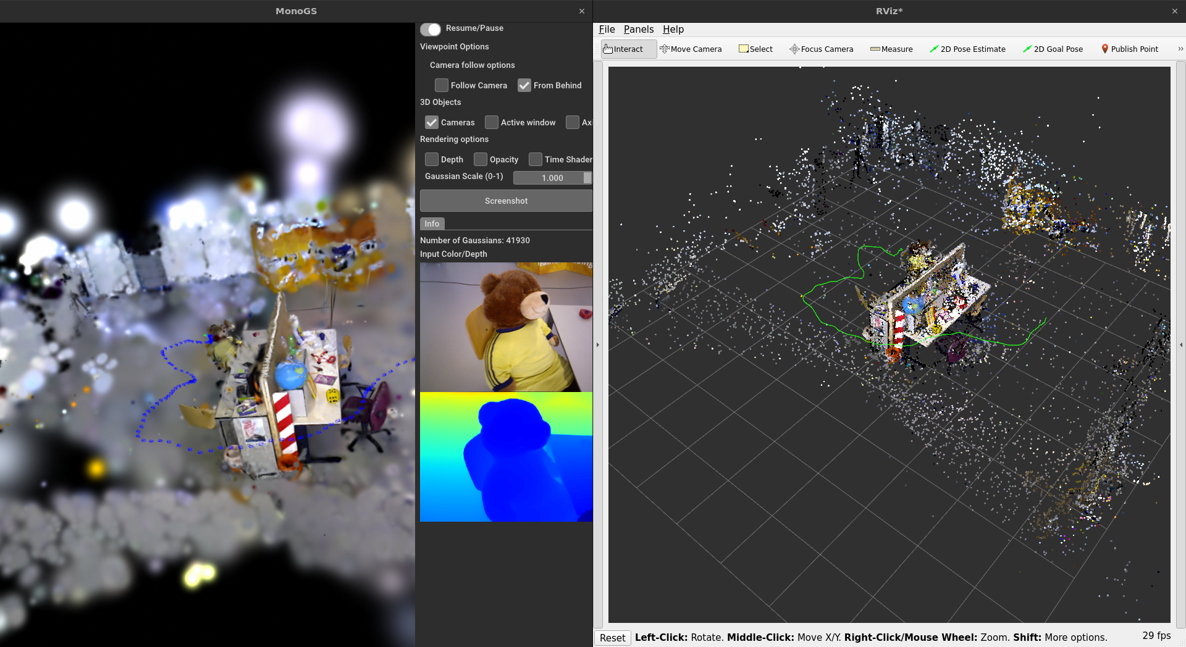This screenshot has height=647, width=1186.
Task: Click the Rendering options section label
Action: pos(454,139)
